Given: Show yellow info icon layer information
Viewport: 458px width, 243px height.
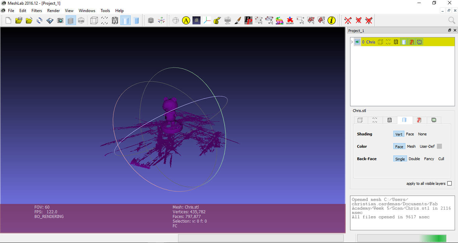Looking at the screenshot, I should click(332, 20).
